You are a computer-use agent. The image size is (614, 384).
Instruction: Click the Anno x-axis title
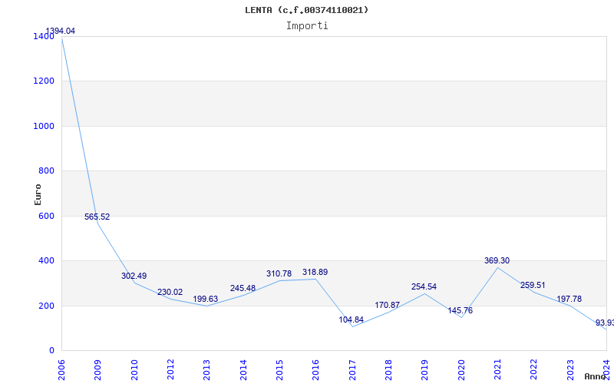pyautogui.click(x=596, y=376)
